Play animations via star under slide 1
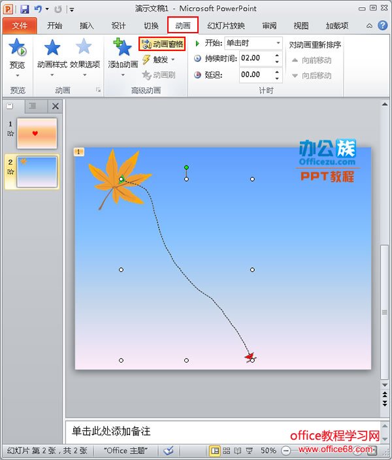392x460 pixels. [x=10, y=134]
